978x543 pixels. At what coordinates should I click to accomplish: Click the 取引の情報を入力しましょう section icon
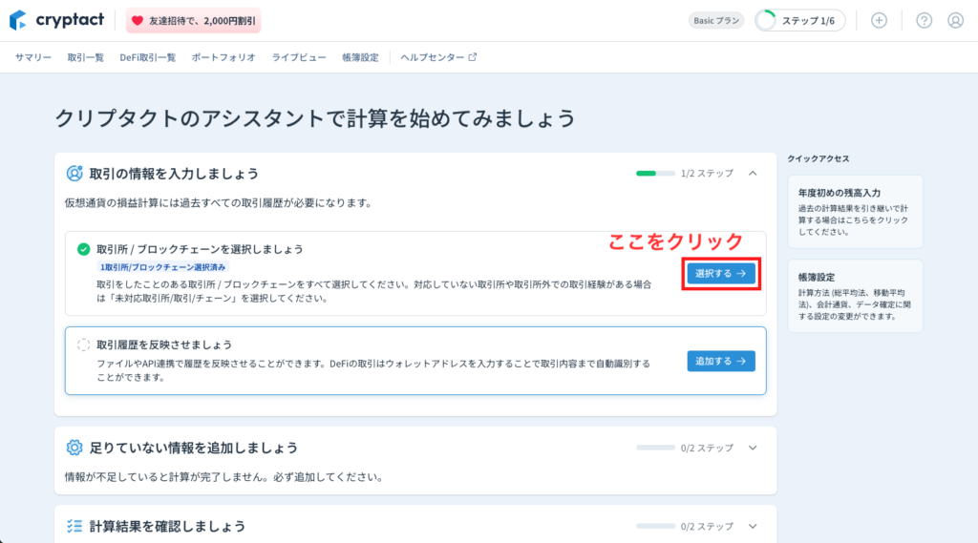74,174
